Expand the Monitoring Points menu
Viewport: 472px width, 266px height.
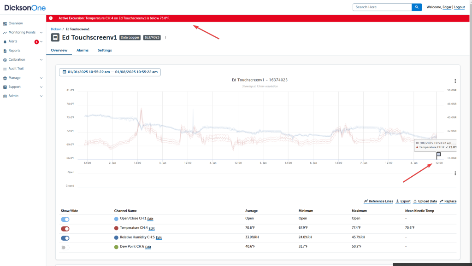click(x=41, y=33)
